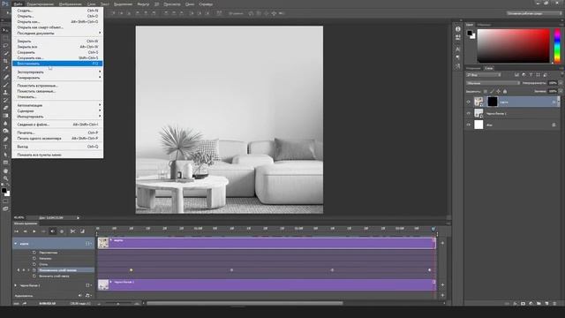This screenshot has width=565, height=318.
Task: Select the Zoom tool in the toolbox
Action: (x=5, y=178)
